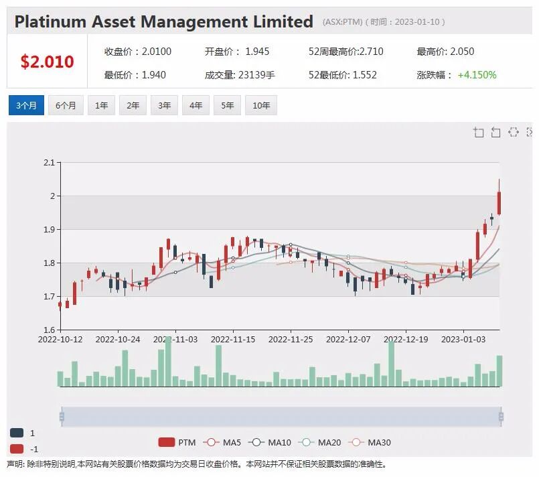Hide the MA10 moving average line
Screen dimensions: 539x477
pyautogui.click(x=269, y=442)
